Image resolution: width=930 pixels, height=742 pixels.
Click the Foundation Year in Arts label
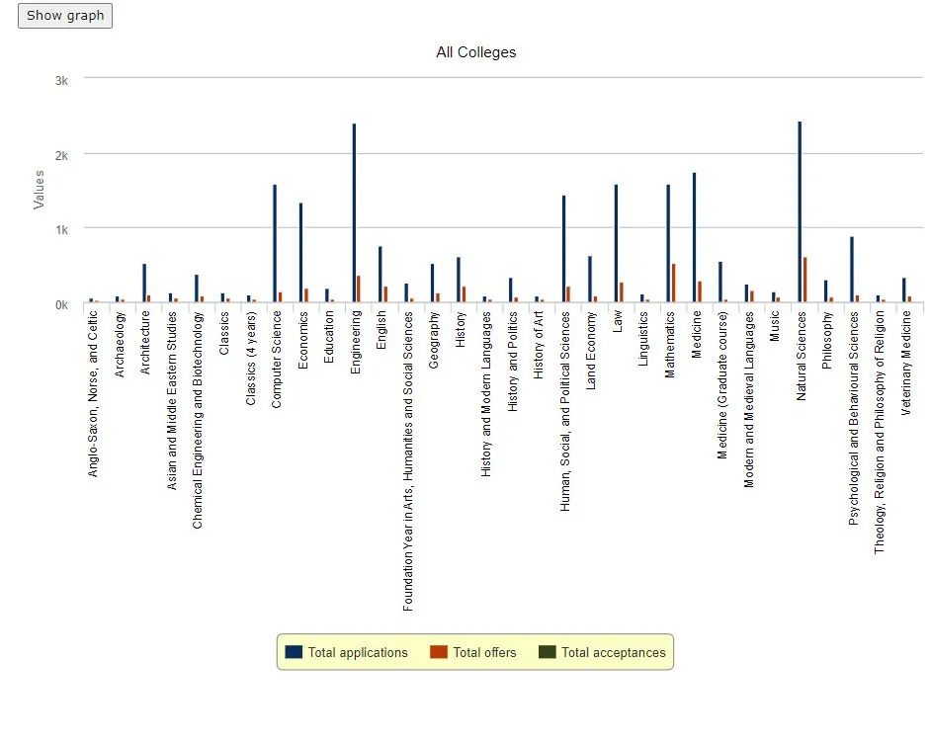pyautogui.click(x=407, y=462)
